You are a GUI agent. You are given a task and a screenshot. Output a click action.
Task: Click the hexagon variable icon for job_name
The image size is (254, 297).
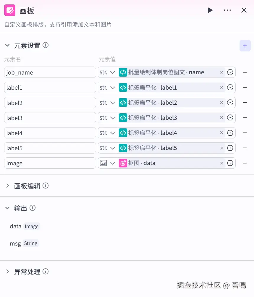pos(230,72)
